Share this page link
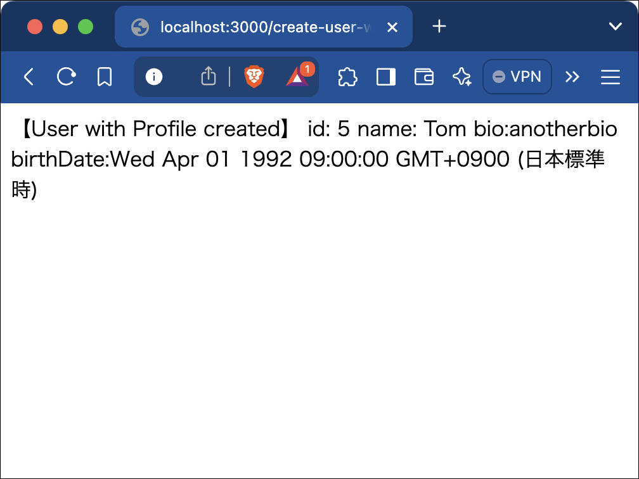The width and height of the screenshot is (639, 479). coord(209,77)
